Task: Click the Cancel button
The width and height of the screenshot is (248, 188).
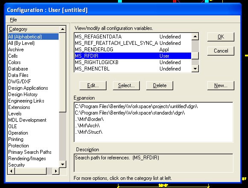Action: pos(221,51)
